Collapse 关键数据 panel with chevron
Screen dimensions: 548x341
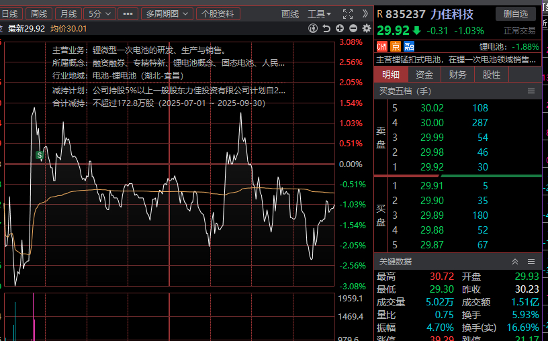click(x=515, y=262)
